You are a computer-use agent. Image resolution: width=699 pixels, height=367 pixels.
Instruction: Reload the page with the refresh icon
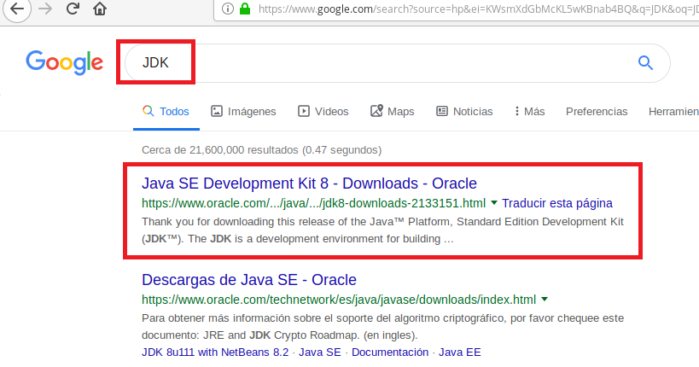pos(73,9)
